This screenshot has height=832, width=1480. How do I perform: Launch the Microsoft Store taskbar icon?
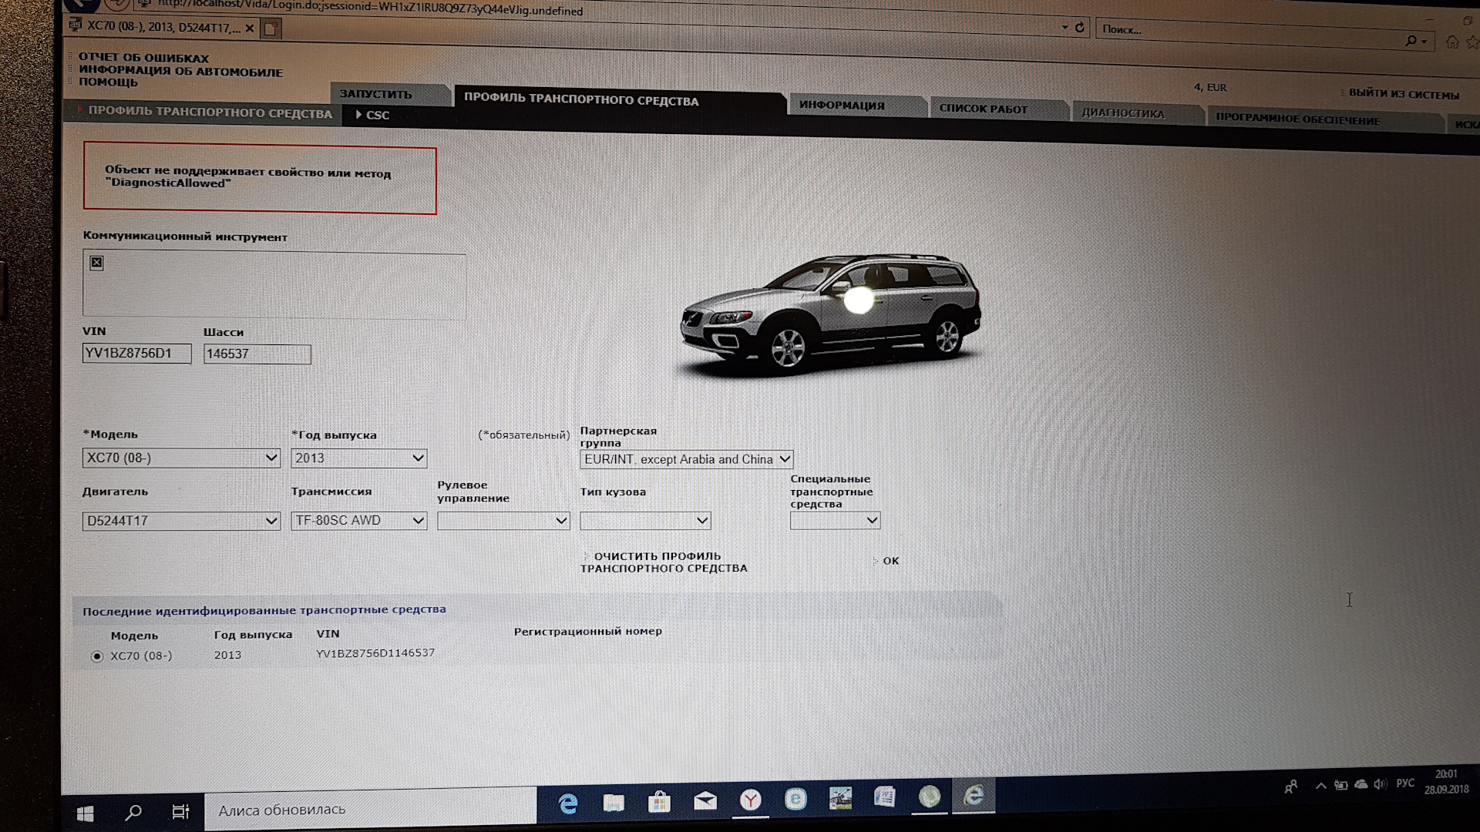click(x=659, y=802)
